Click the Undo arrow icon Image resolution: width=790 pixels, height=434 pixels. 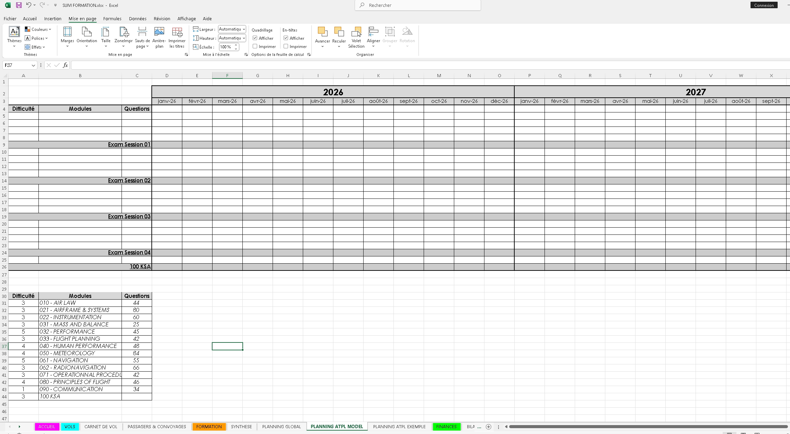tap(29, 5)
